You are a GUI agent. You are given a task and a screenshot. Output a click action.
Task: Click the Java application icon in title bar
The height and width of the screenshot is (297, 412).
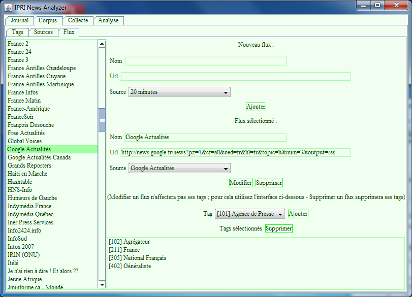tap(8, 6)
